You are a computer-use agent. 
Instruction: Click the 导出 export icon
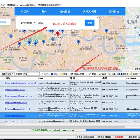coord(110,74)
